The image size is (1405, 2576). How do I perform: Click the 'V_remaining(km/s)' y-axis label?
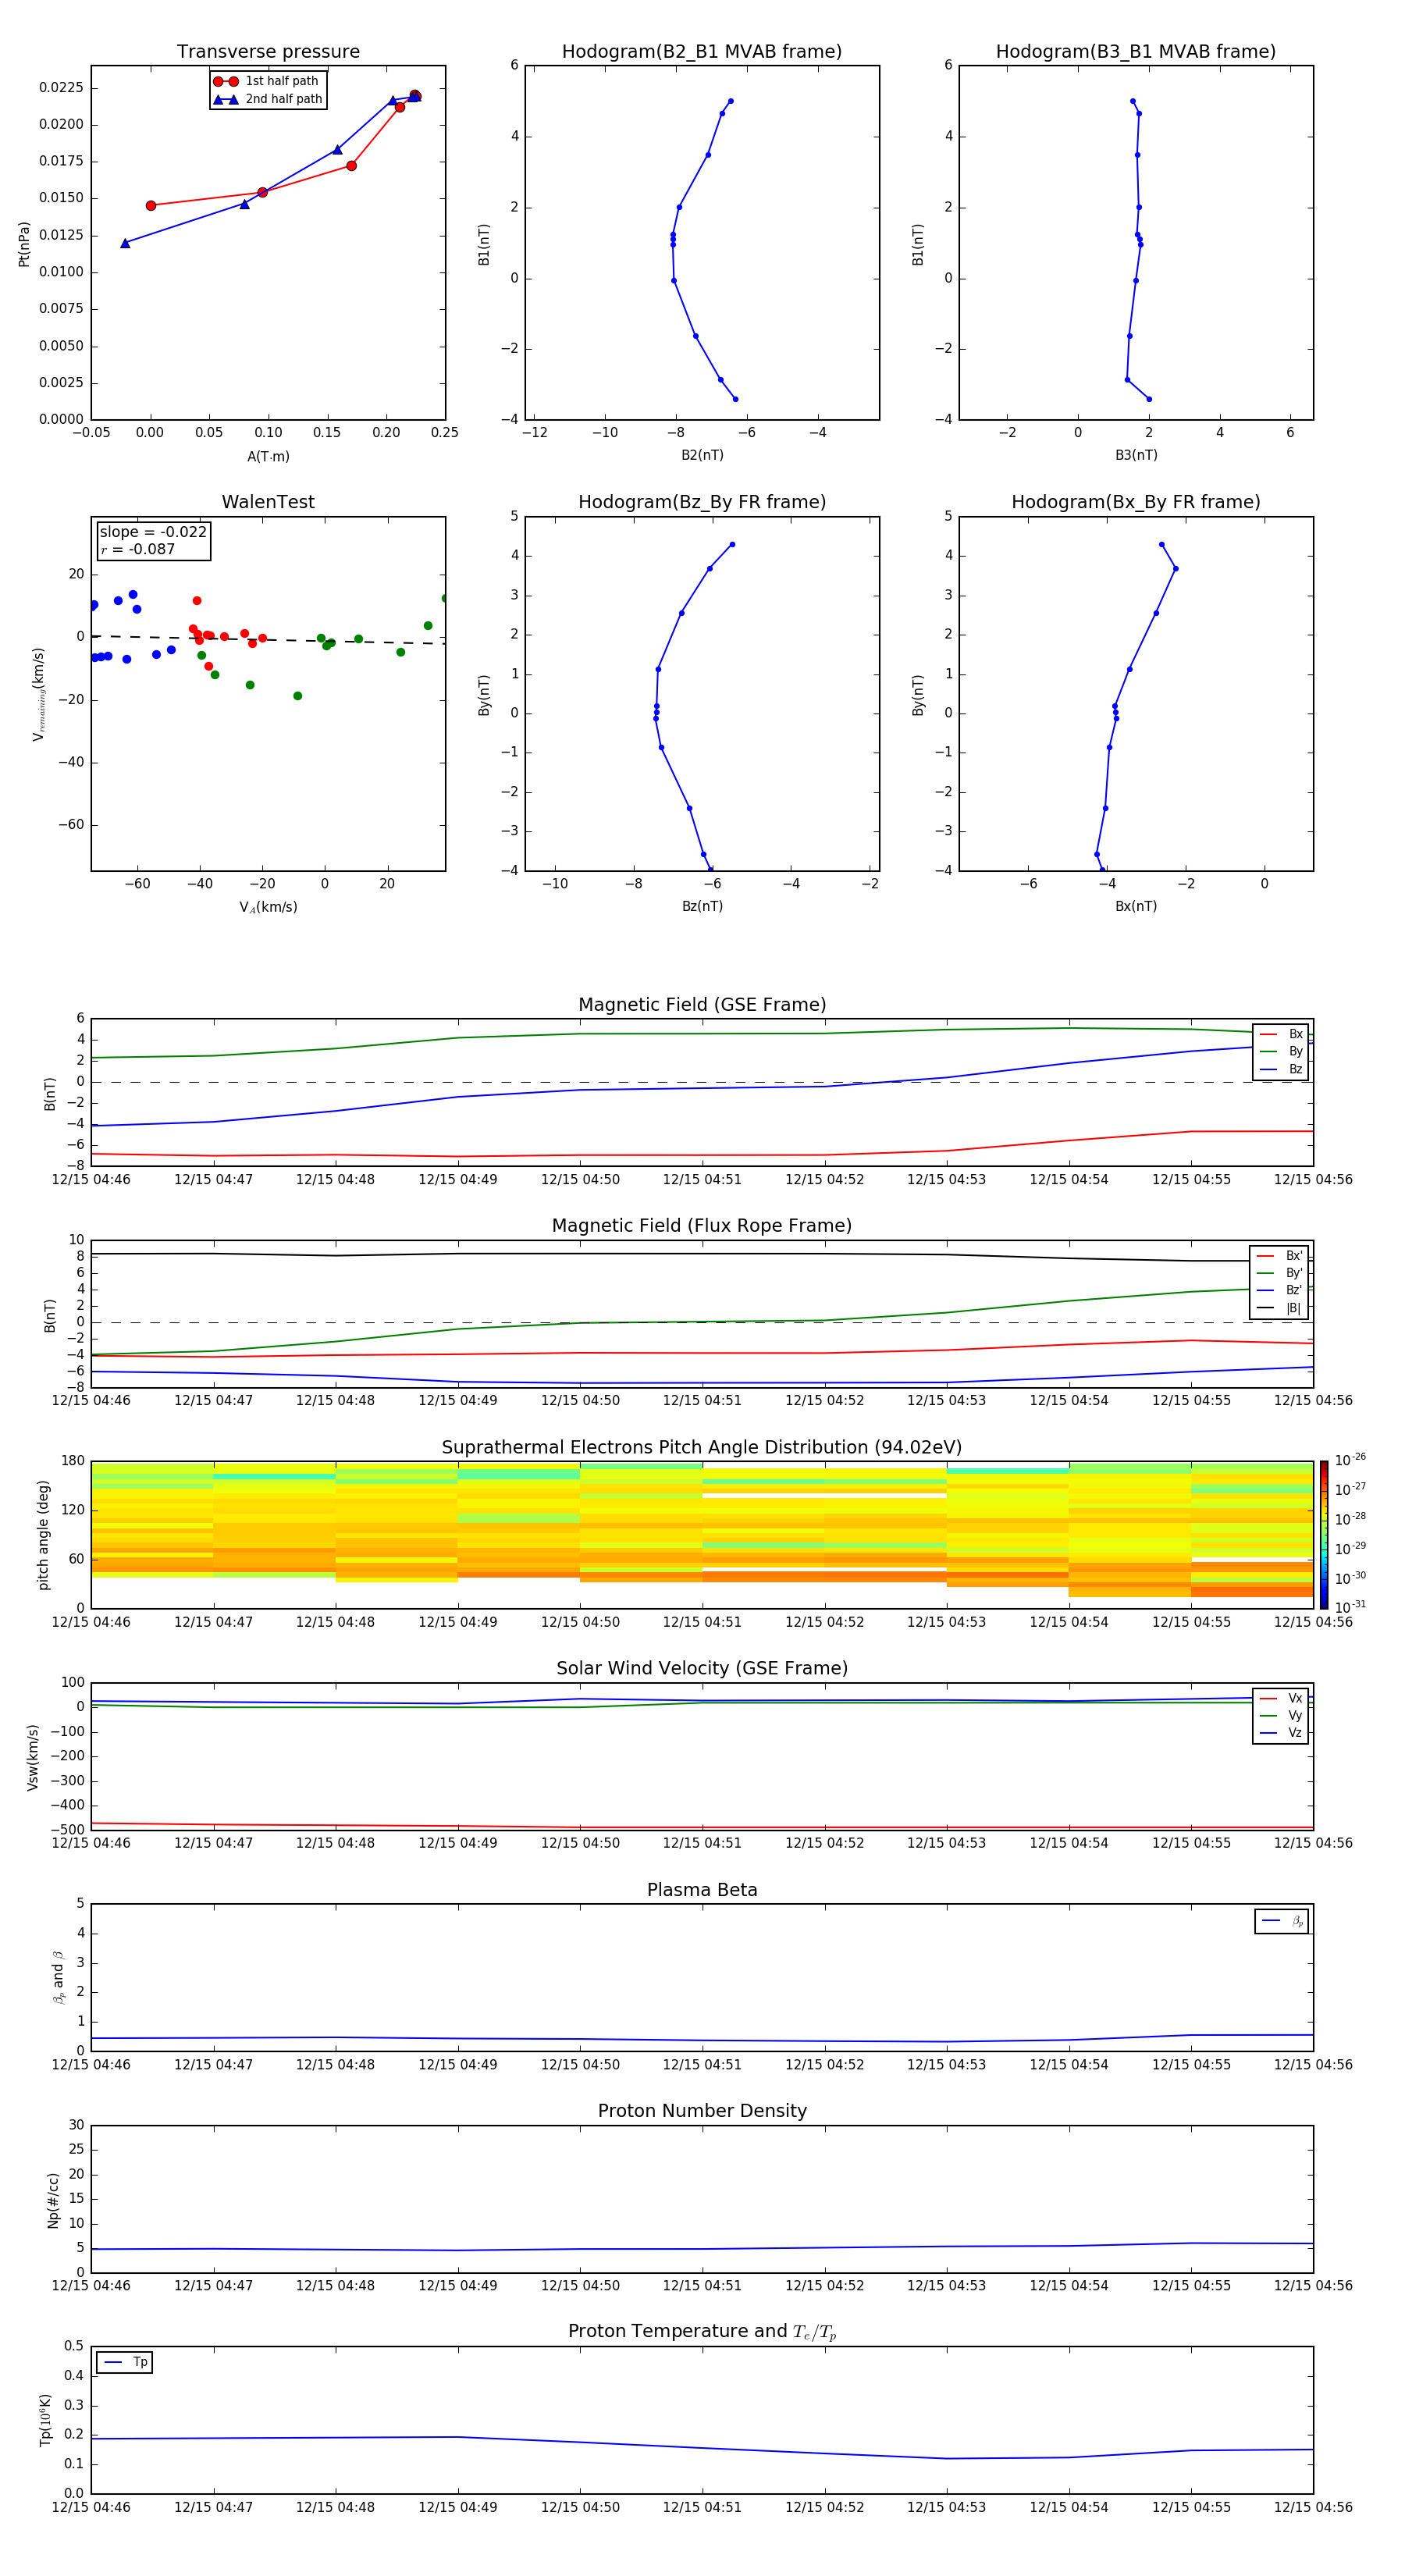38,694
